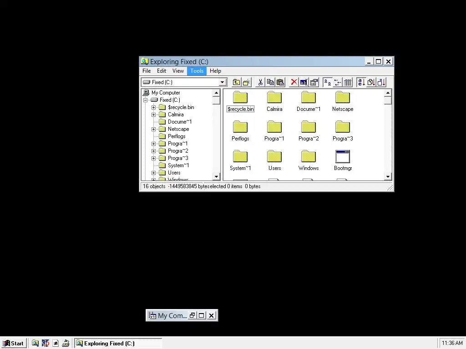Select the Bootmgr file icon

coord(343,160)
